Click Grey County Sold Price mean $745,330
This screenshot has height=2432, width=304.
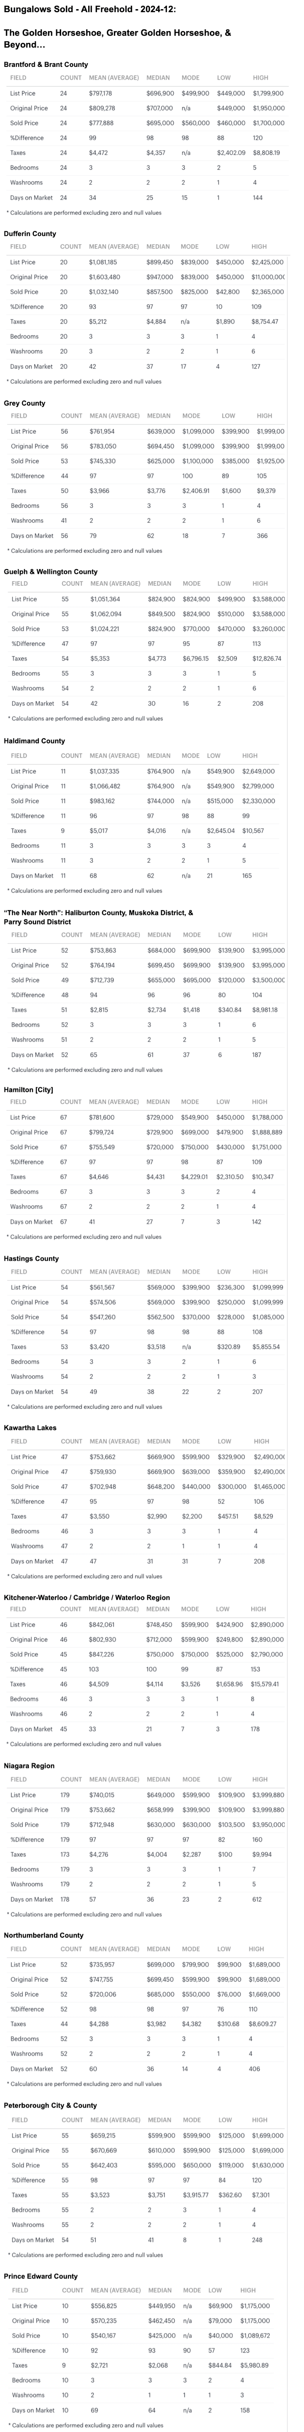coord(104,462)
